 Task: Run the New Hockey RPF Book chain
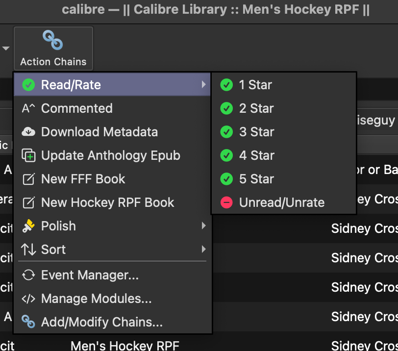pyautogui.click(x=107, y=202)
